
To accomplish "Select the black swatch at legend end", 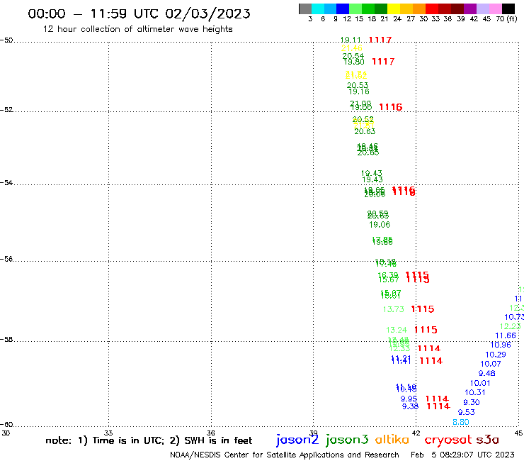I will (x=508, y=9).
